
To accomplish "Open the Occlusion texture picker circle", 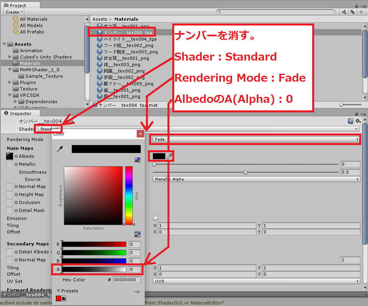I will coord(16,202).
